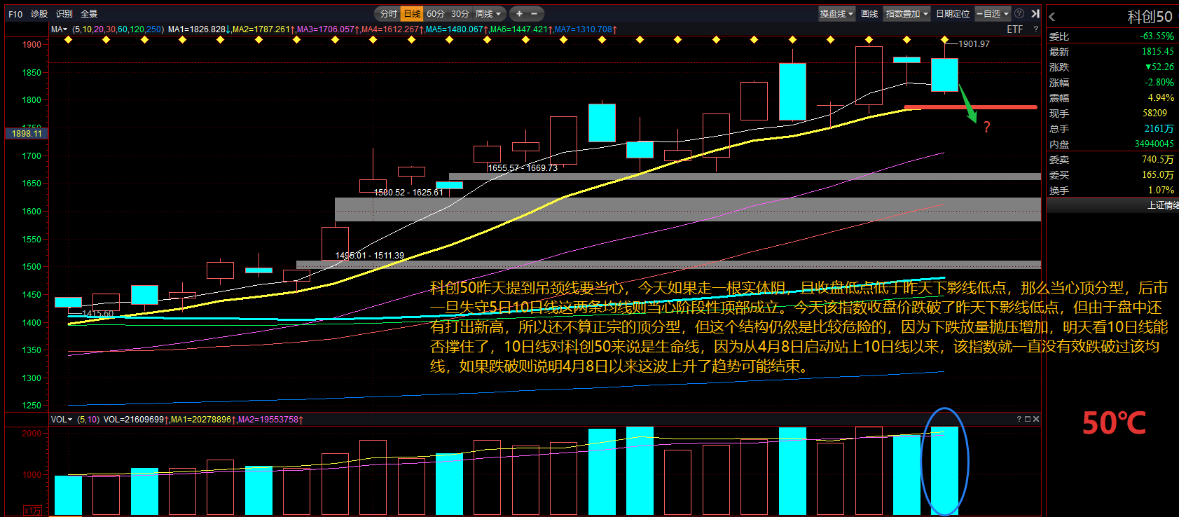The width and height of the screenshot is (1179, 517).
Task: Select the MA7=1310.708 readout
Action: 586,29
